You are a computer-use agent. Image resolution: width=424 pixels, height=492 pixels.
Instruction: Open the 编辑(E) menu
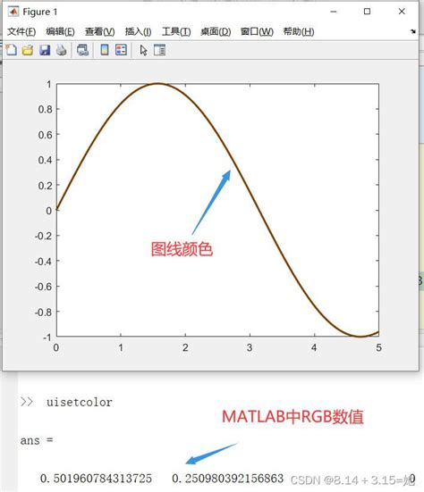60,31
